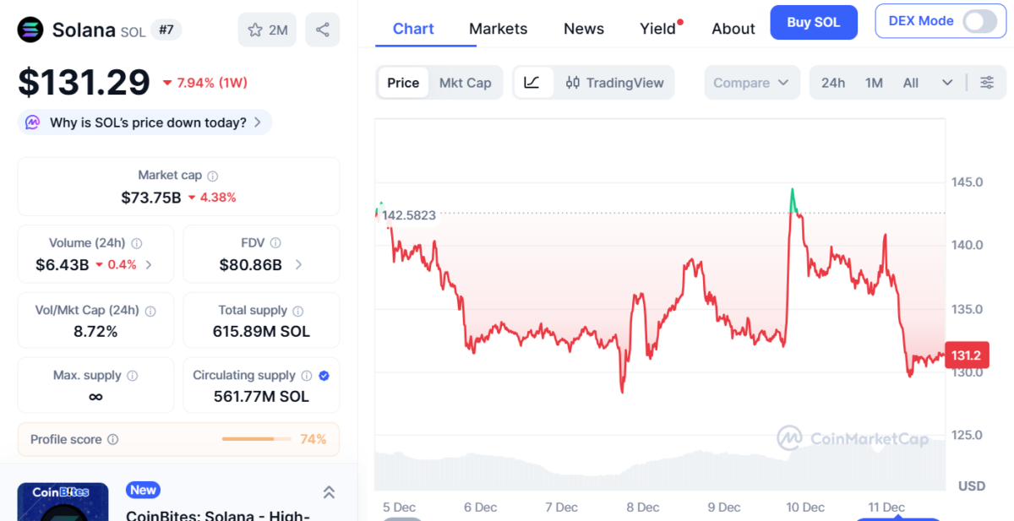
Task: Open the Markets tab
Action: point(499,29)
